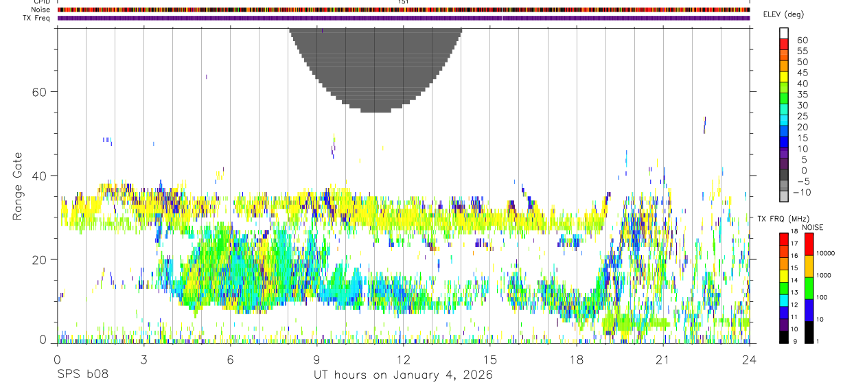Screen dimensions: 843x389
Task: Click the "24" hour tick on time axis
Action: (749, 359)
